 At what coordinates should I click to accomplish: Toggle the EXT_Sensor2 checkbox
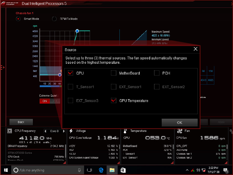click(157, 87)
